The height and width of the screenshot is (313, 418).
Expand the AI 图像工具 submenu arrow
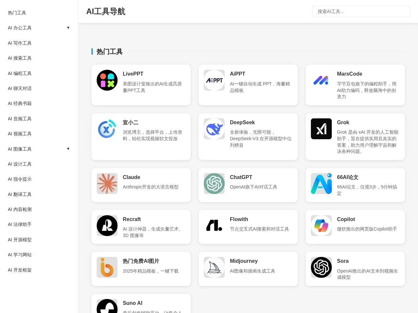click(68, 149)
